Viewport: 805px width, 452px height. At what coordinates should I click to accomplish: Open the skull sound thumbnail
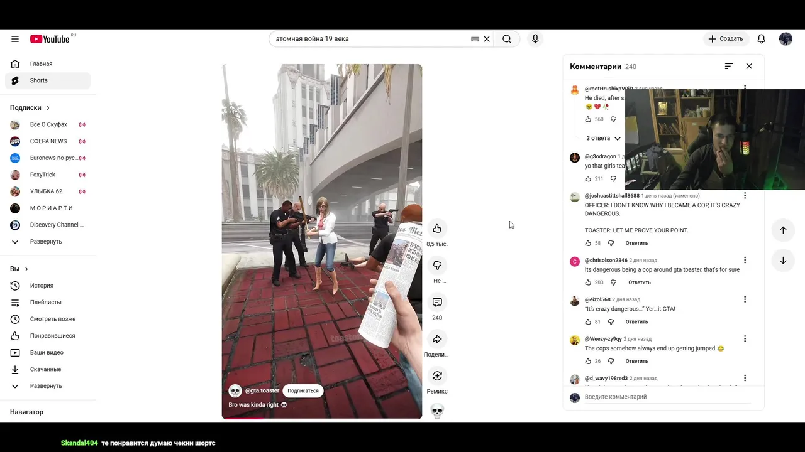[x=437, y=411]
